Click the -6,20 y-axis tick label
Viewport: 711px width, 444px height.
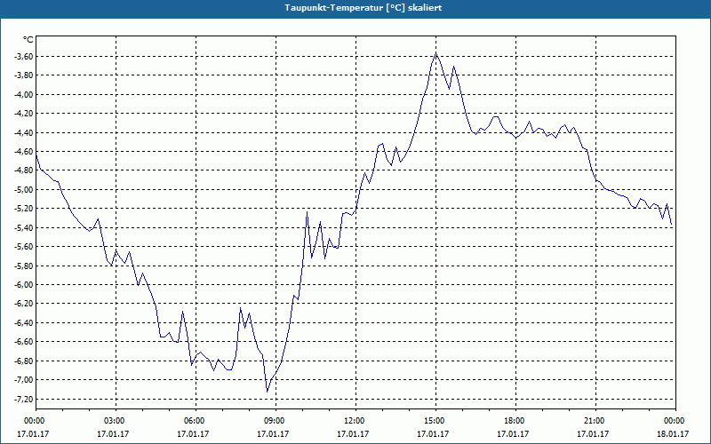[24, 304]
